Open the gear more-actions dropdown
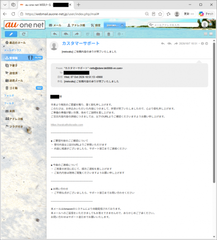The image size is (217, 240). coord(120,34)
